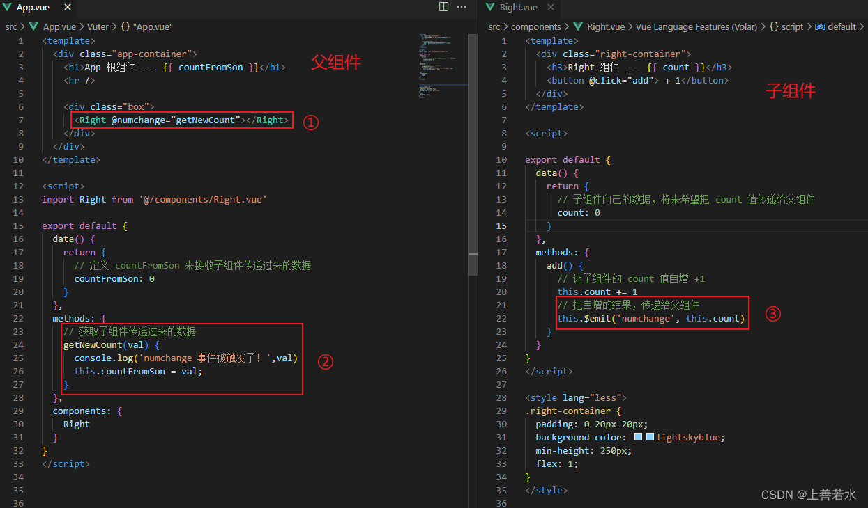Click the console.log numchange line
868x508 pixels.
[186, 358]
